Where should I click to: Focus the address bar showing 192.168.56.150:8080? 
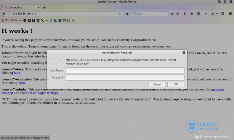pyautogui.click(x=64, y=14)
